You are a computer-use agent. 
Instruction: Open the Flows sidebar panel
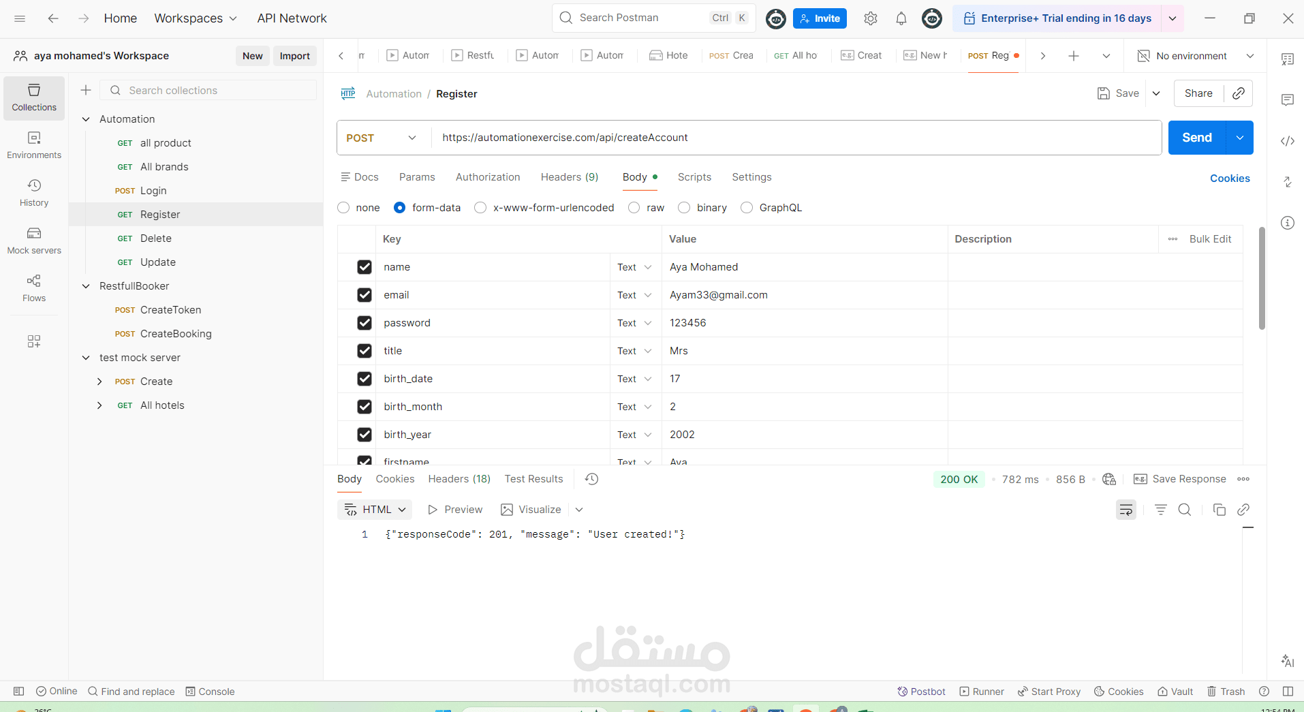34,289
